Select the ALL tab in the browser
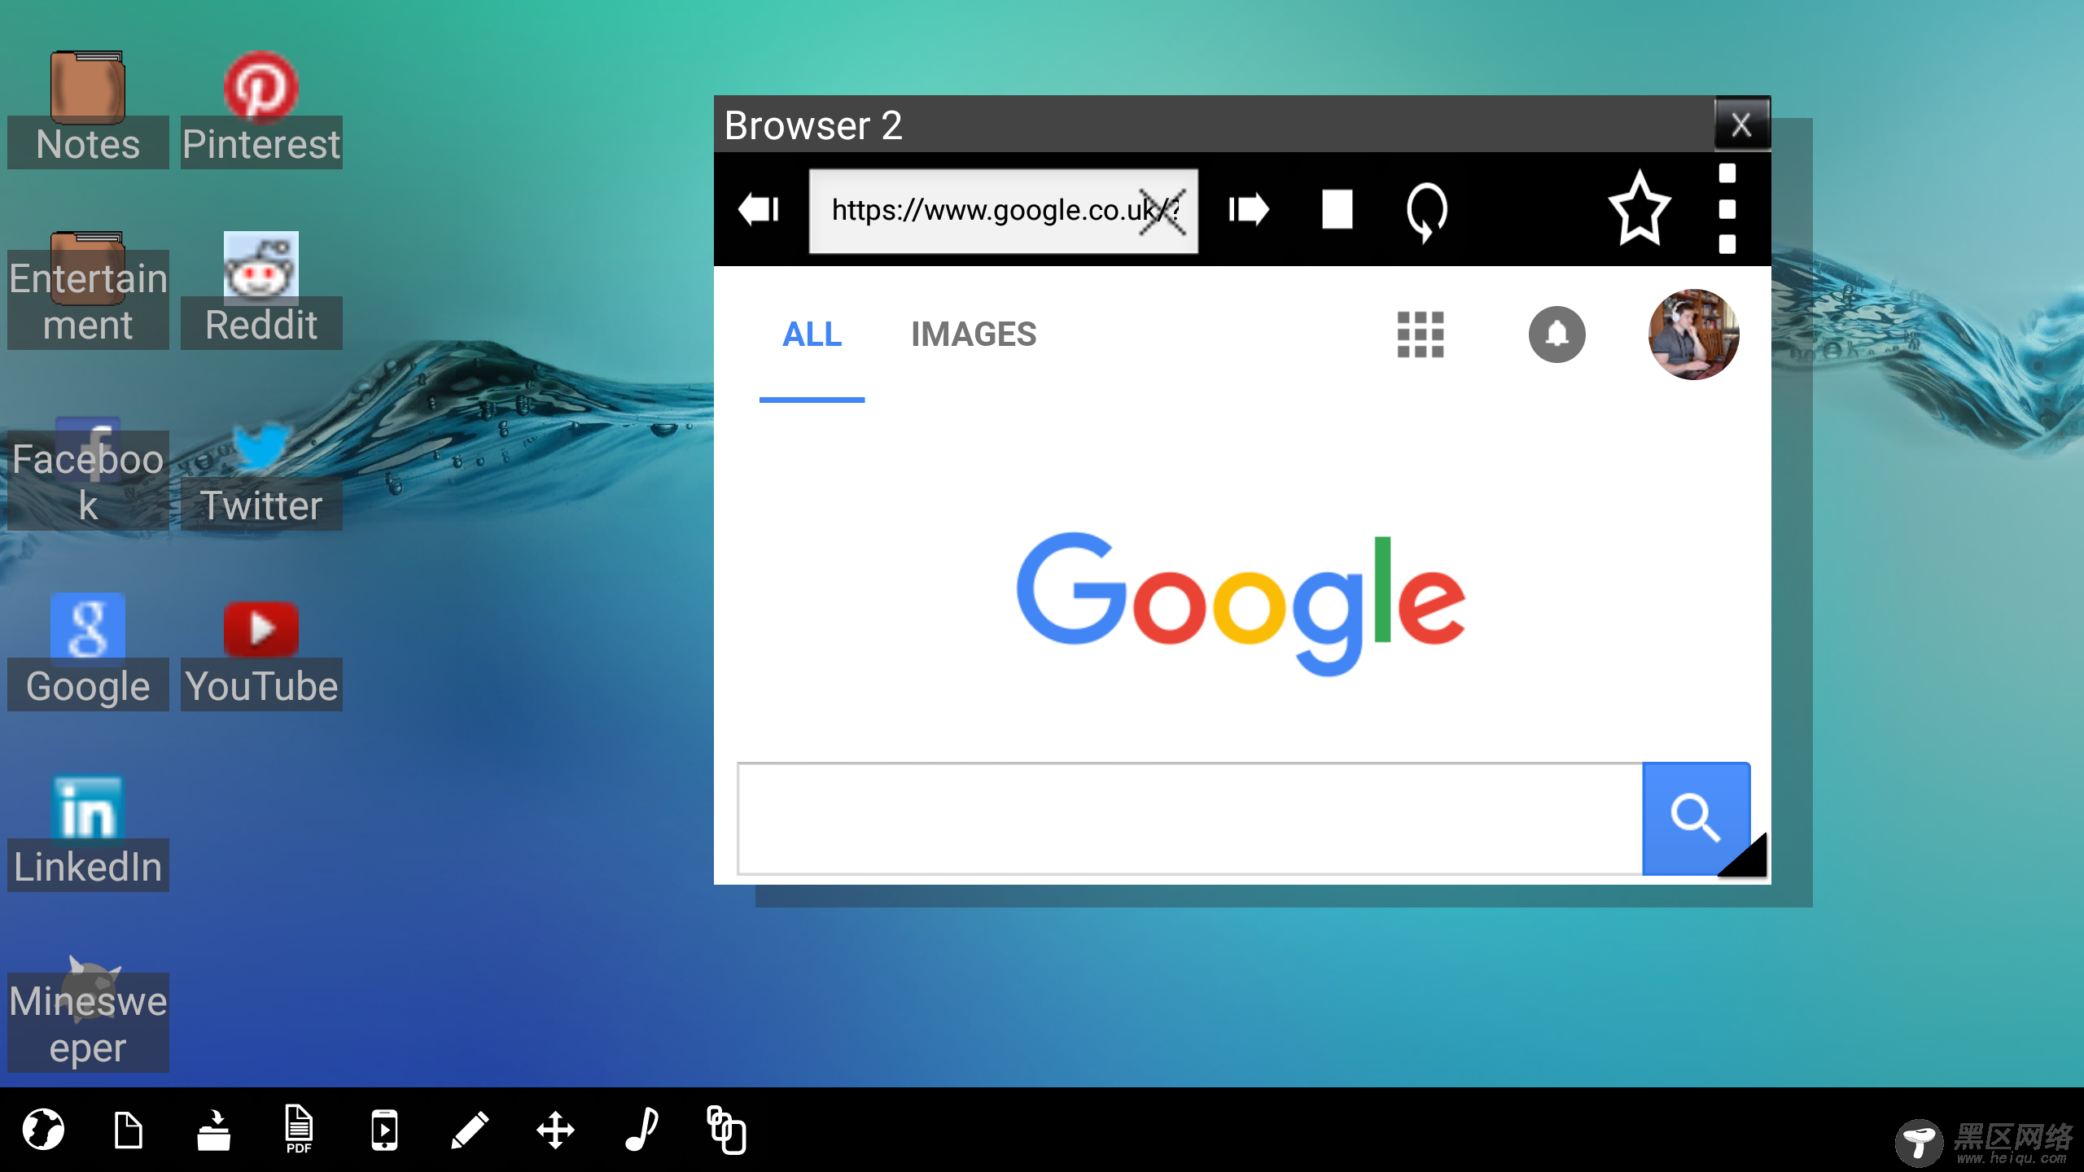This screenshot has width=2084, height=1172. point(813,332)
